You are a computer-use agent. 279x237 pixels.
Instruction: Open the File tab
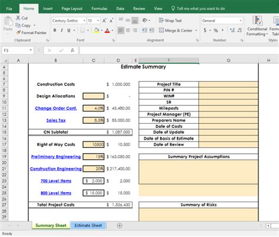9,9
